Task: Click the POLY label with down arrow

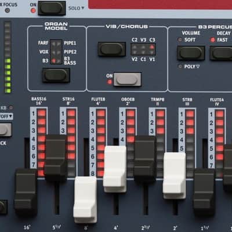Action: click(x=192, y=67)
